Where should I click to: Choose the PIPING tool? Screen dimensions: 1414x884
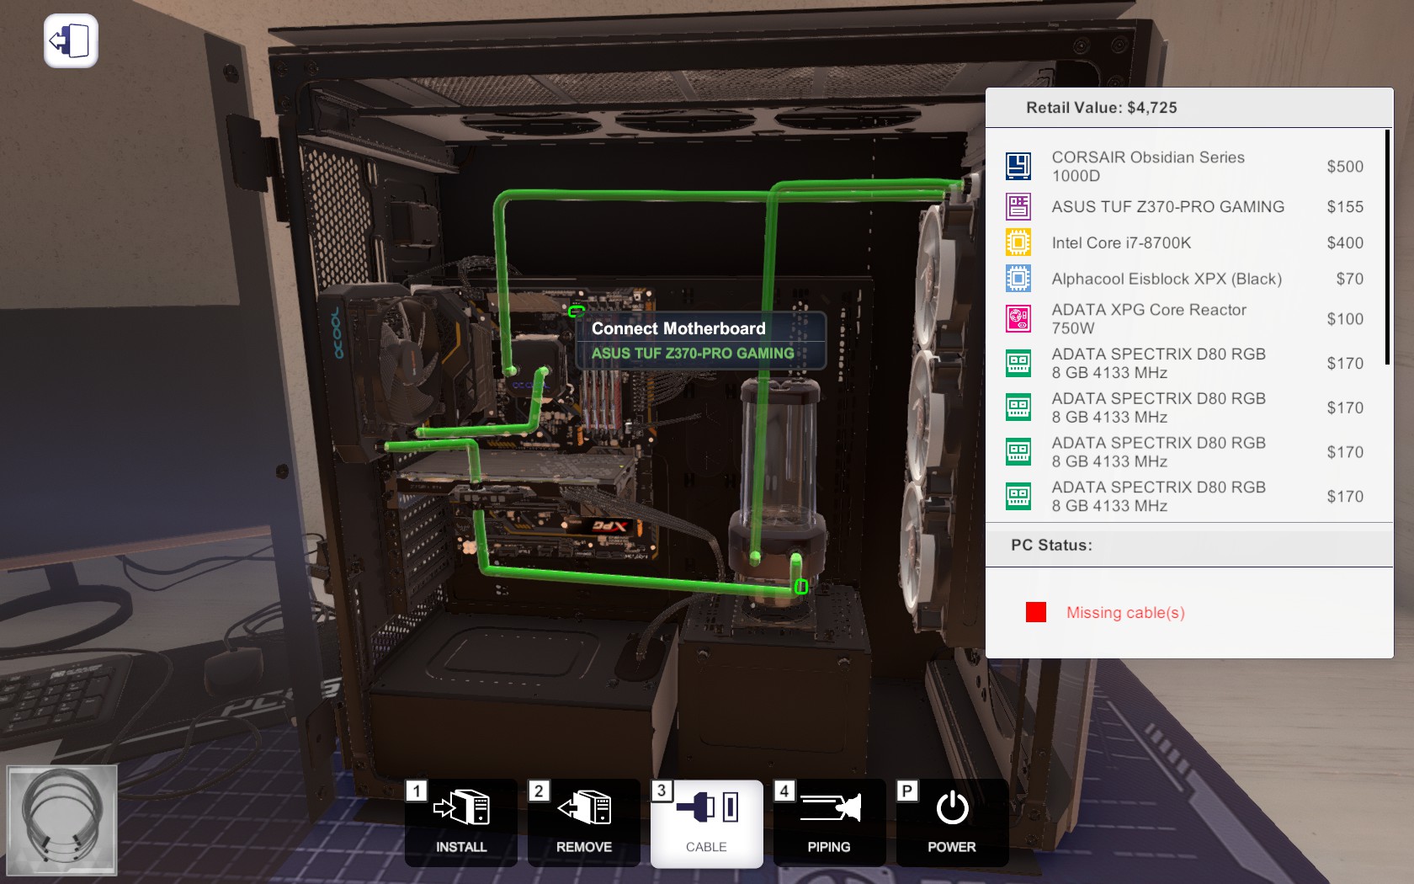[x=829, y=823]
